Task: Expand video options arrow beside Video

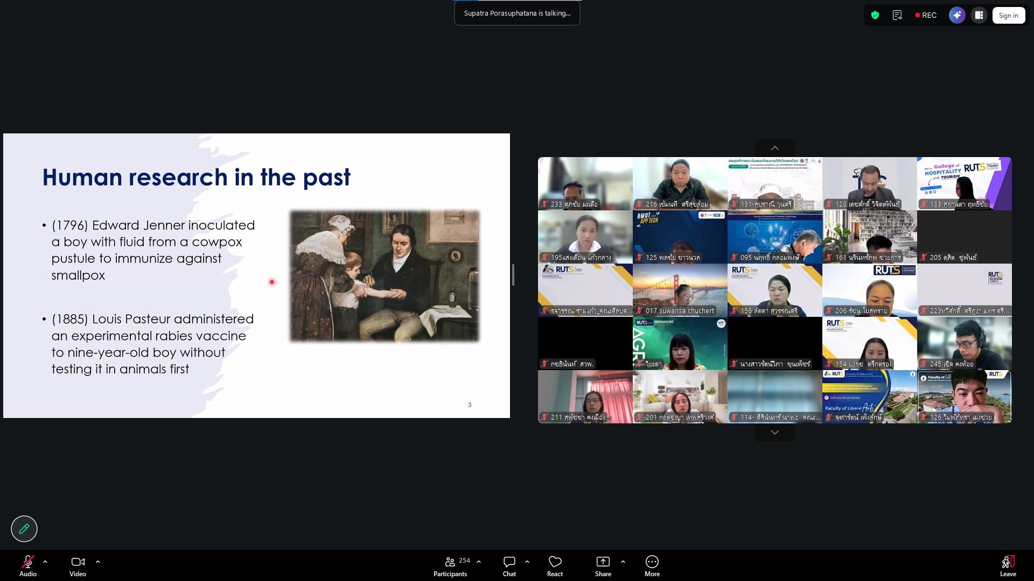Action: pos(98,562)
